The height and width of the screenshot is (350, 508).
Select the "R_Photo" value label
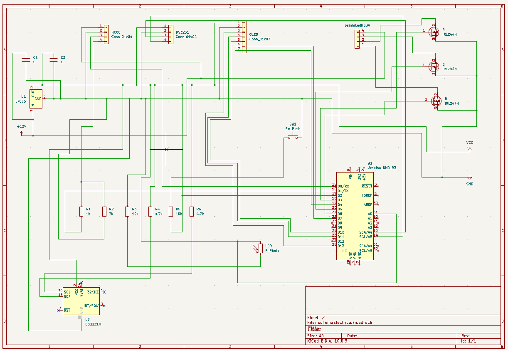(272, 251)
